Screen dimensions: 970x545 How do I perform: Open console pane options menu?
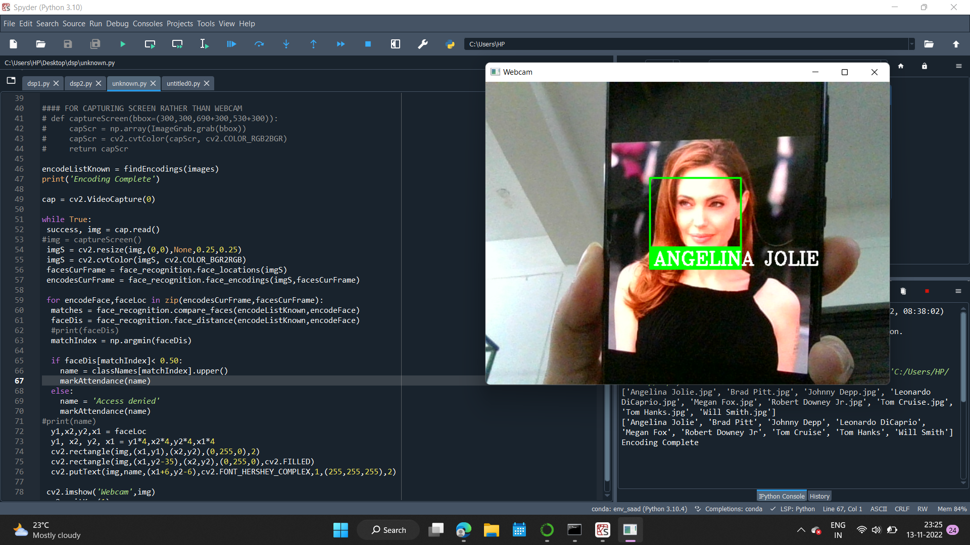click(958, 291)
